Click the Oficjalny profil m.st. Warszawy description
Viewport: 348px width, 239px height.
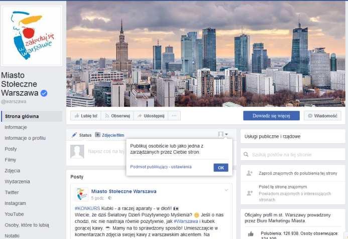pyautogui.click(x=288, y=218)
